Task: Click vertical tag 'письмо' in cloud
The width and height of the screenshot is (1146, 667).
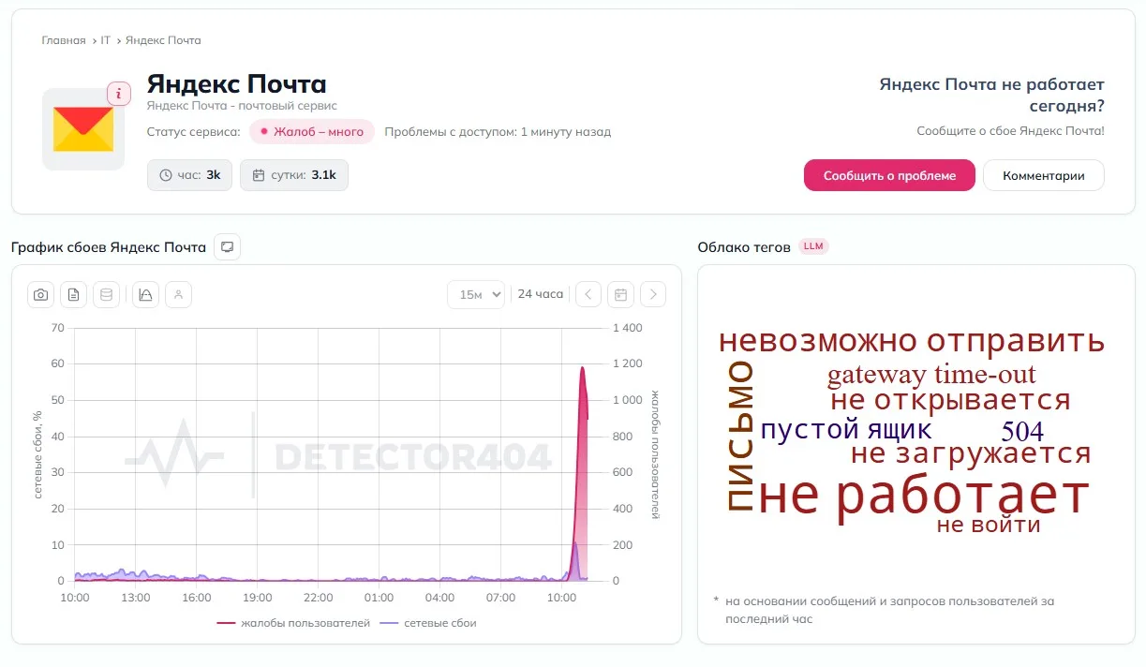Action: [x=739, y=435]
